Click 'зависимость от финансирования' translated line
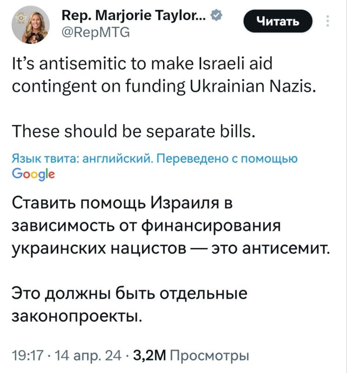This screenshot has height=373, width=347. point(146,226)
